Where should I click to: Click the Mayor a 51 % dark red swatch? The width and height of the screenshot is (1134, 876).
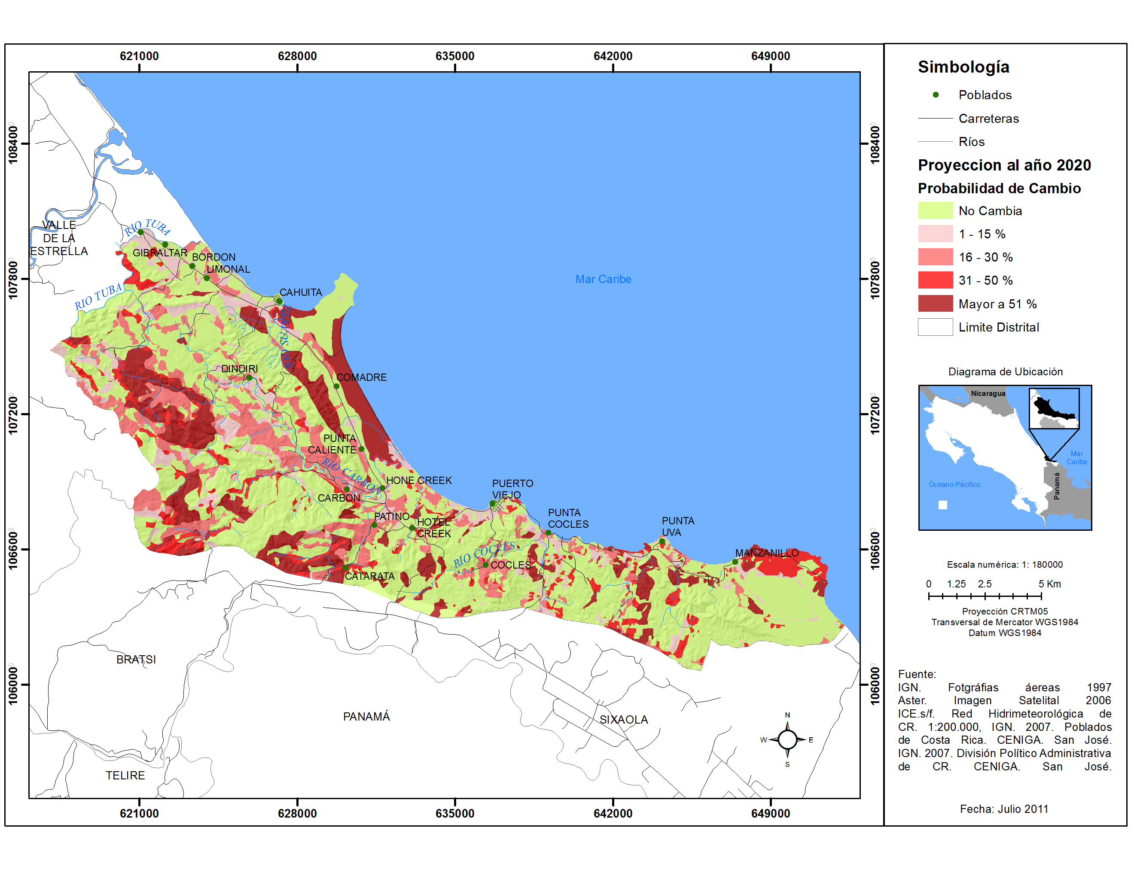[x=935, y=304]
